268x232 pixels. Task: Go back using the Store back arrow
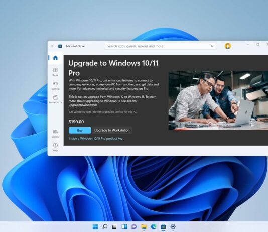tap(53, 46)
